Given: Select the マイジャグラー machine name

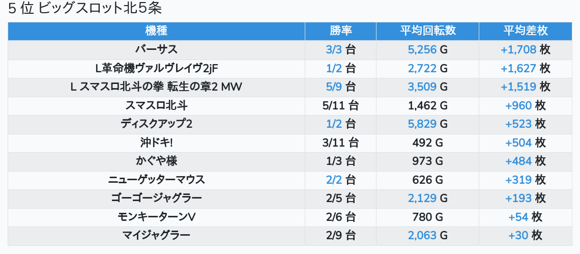Looking at the screenshot, I should [x=156, y=235].
